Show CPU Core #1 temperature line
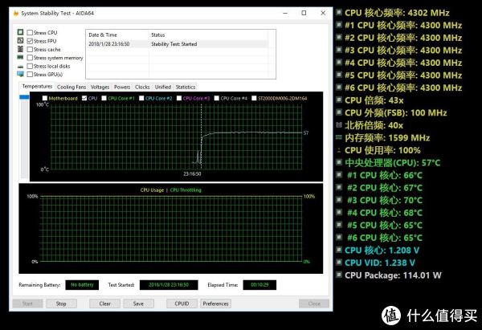Screen dimensions: 482x330 click(x=104, y=98)
